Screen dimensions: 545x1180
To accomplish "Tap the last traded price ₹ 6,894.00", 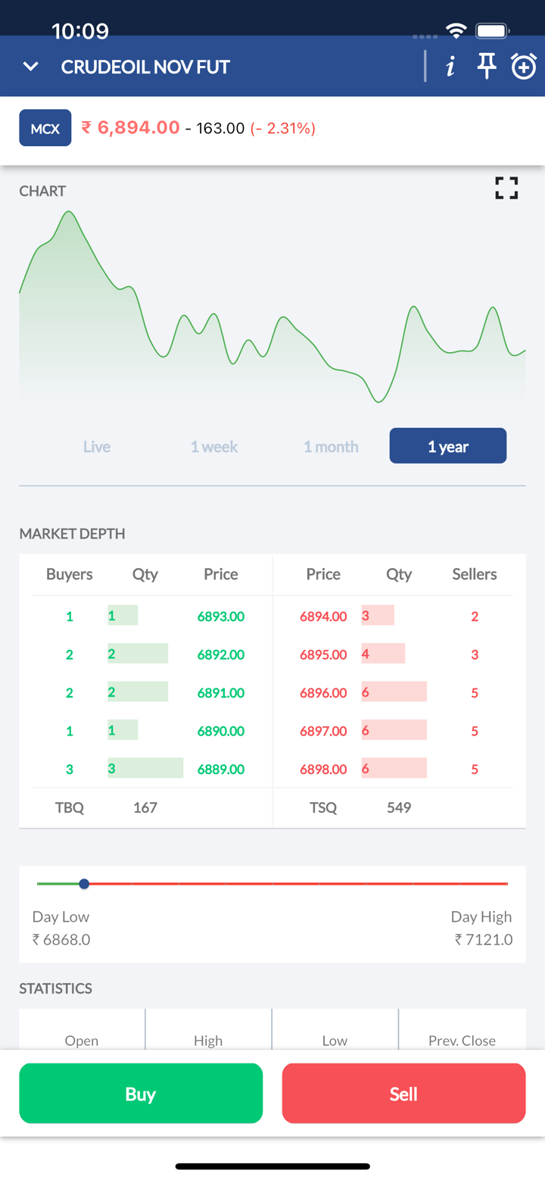I will click(130, 128).
